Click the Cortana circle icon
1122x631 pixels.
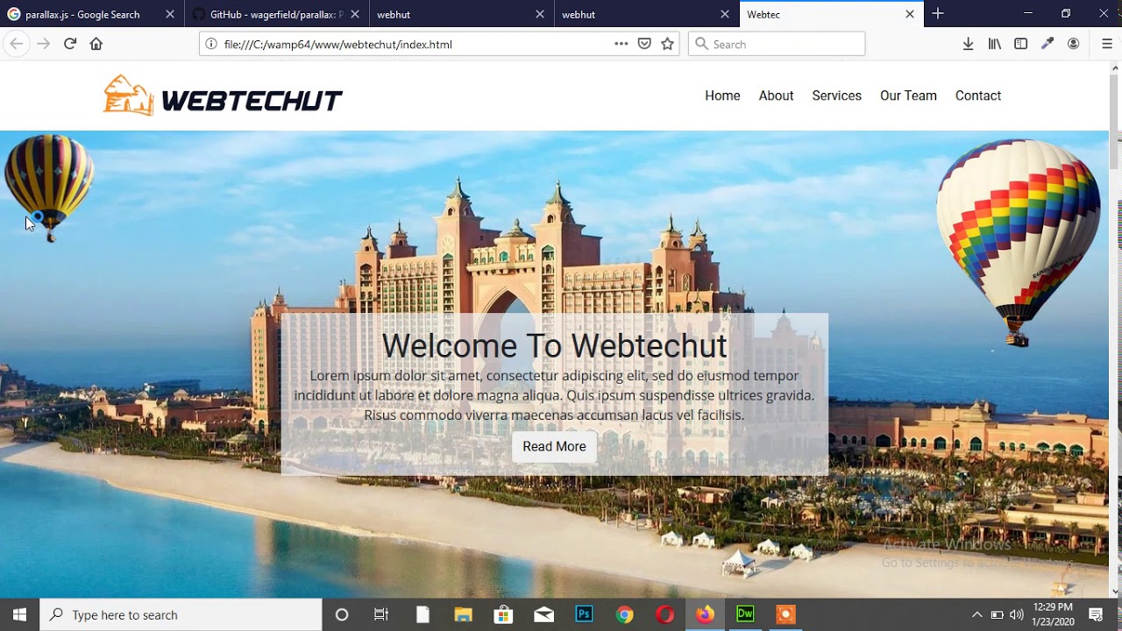click(x=342, y=614)
